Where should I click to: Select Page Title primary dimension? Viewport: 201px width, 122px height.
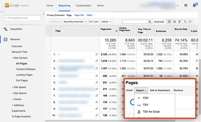coord(79,15)
